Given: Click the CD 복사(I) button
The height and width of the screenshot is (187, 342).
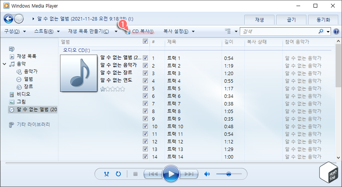Looking at the screenshot, I should tap(139, 31).
